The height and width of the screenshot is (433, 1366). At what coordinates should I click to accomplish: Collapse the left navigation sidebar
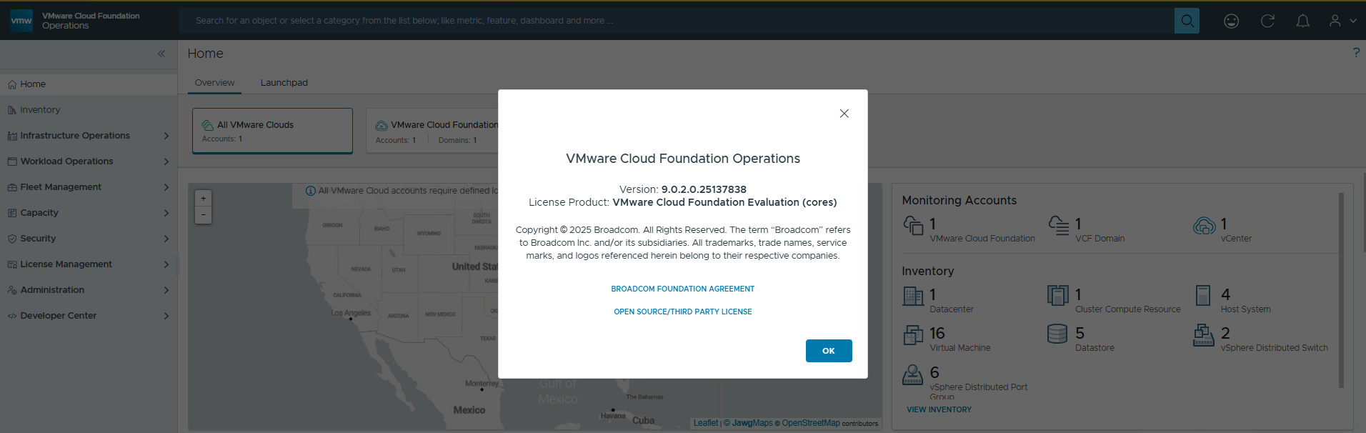point(161,54)
